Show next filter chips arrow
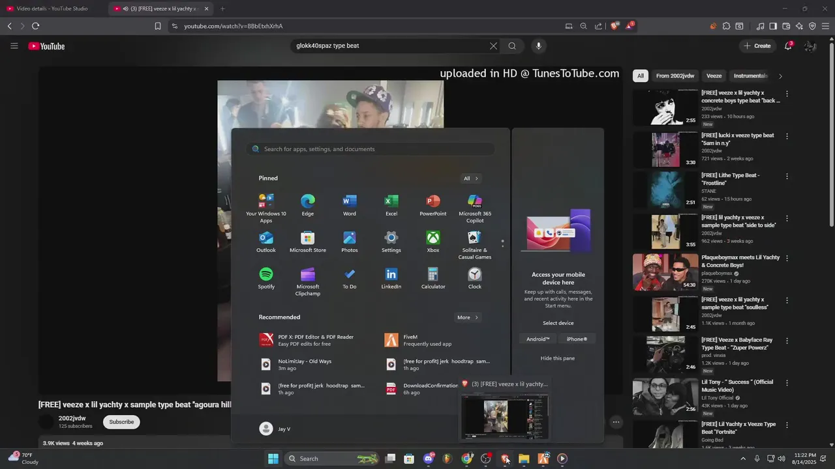835x469 pixels. click(x=780, y=76)
